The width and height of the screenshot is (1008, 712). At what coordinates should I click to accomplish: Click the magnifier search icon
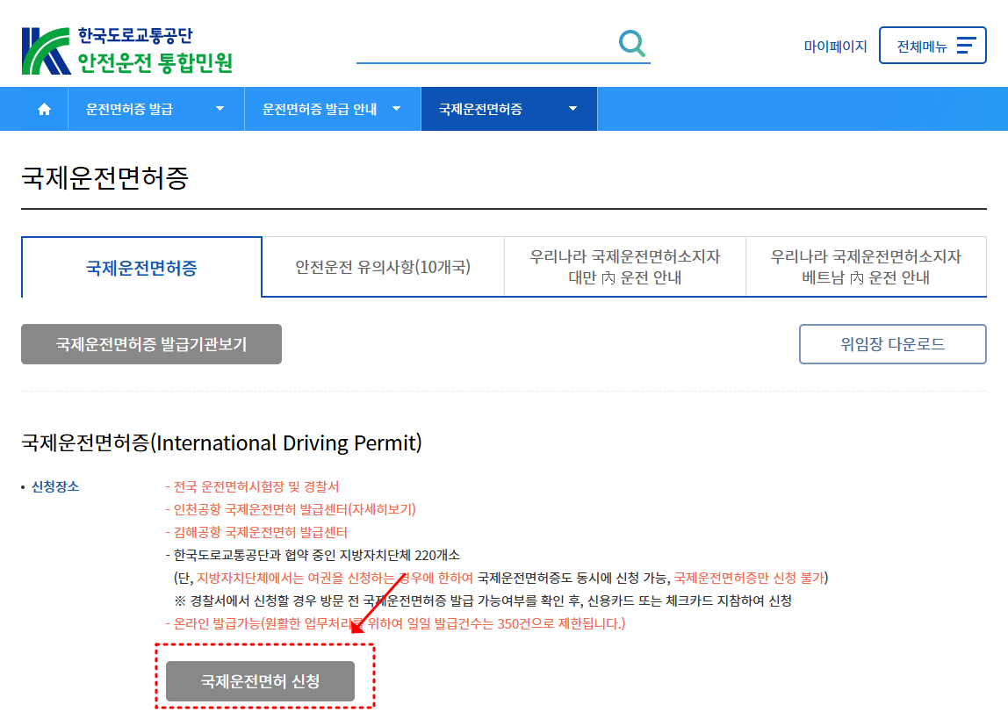point(632,44)
